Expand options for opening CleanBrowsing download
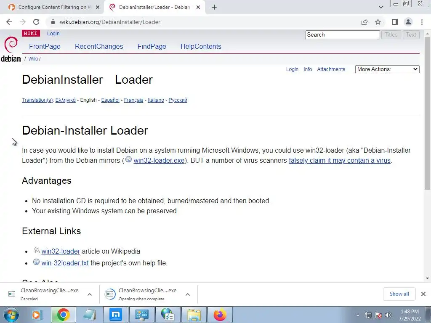The width and height of the screenshot is (431, 323). 188,294
